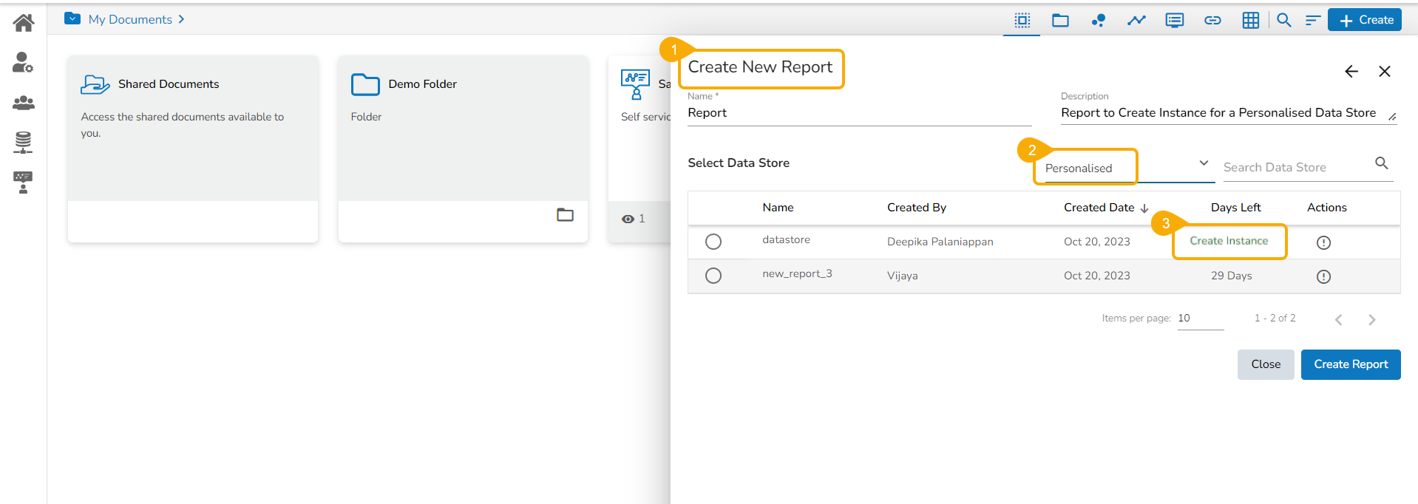Select the datastore radio button
1418x504 pixels.
coord(713,242)
